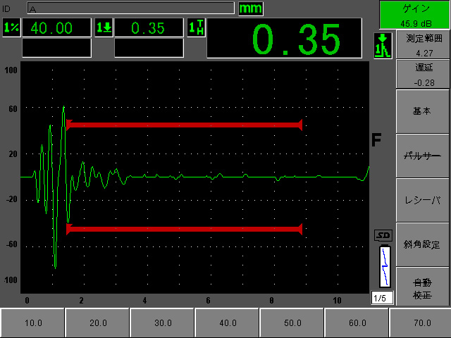Select the ゲイン gain 45.9 dB button
This screenshot has height=338, width=451.
pos(414,15)
